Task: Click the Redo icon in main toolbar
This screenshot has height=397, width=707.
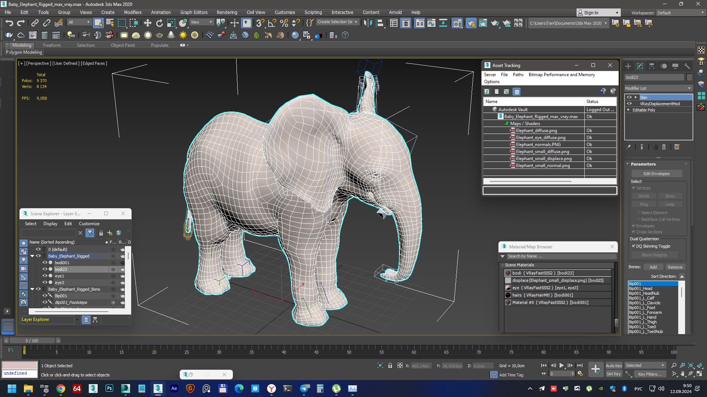Action: click(21, 23)
